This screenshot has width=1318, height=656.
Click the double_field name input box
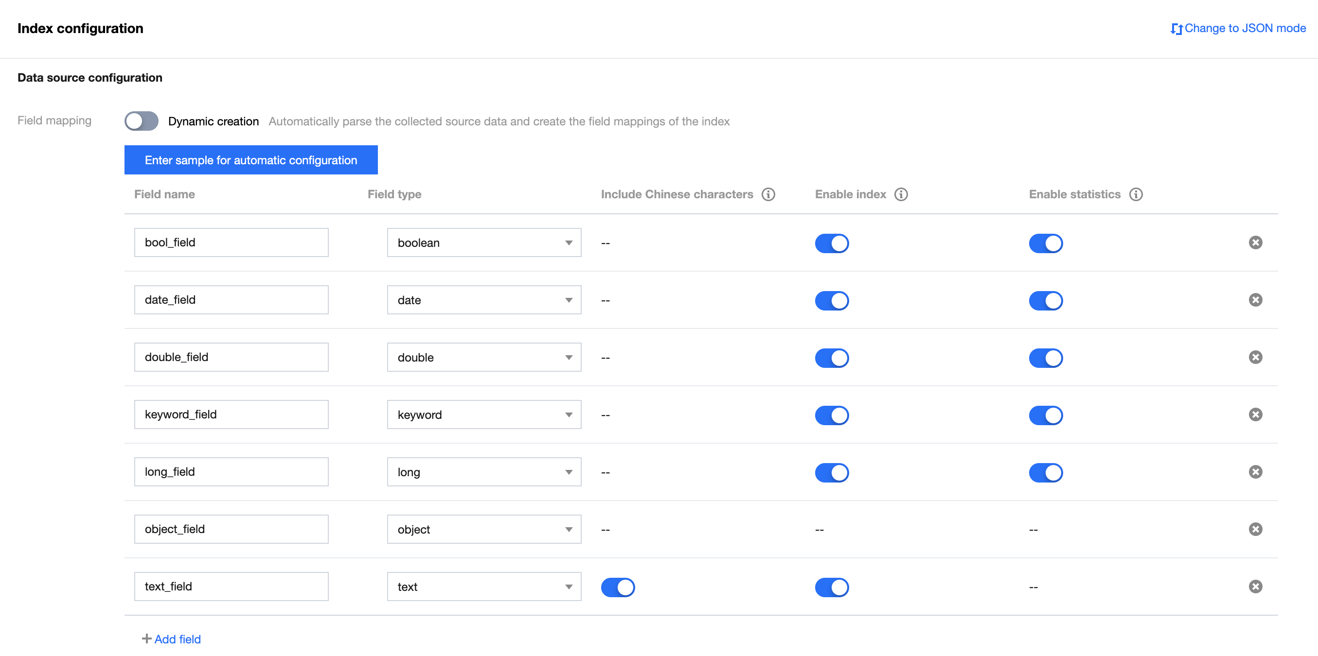(x=231, y=357)
